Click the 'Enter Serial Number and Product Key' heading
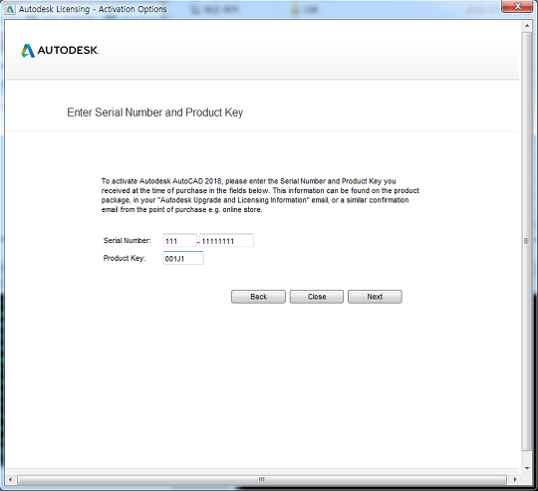 [x=155, y=113]
